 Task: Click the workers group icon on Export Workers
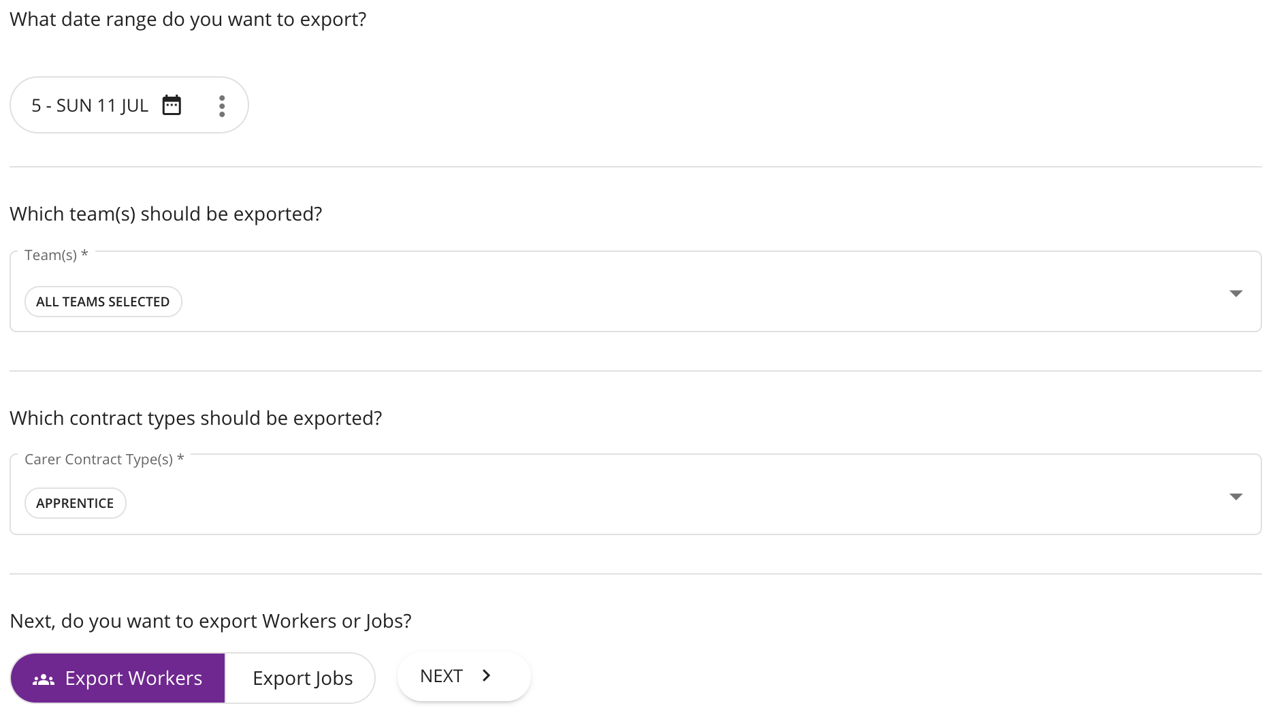pos(44,679)
